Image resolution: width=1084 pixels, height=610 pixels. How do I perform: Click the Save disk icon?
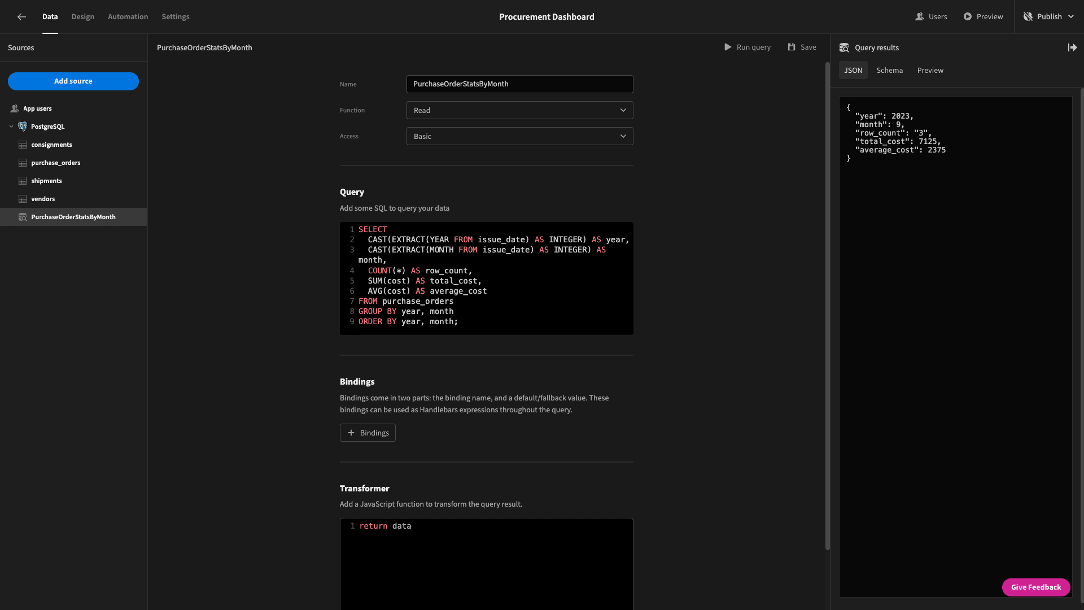point(792,47)
